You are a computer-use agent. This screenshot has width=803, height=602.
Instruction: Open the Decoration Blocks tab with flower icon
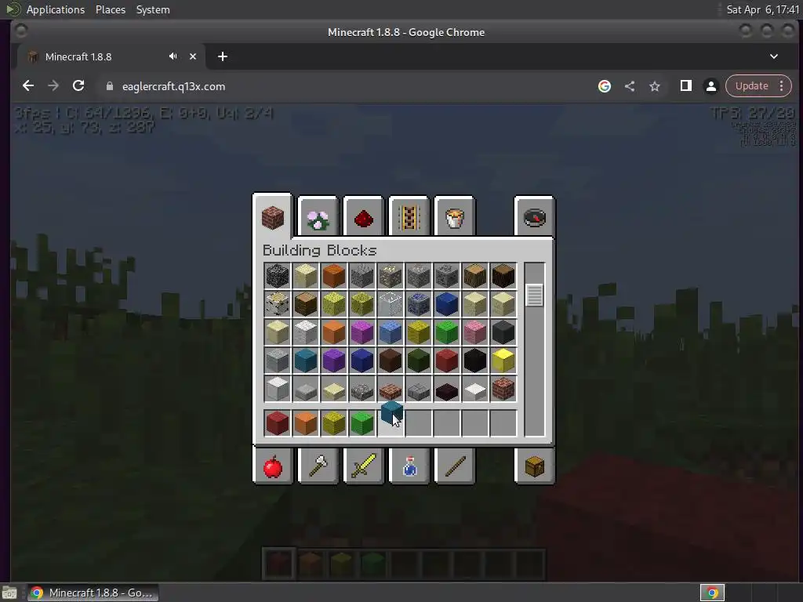tap(318, 216)
